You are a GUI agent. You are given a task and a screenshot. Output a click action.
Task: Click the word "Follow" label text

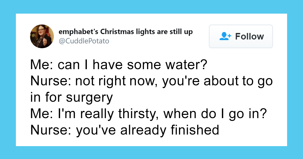249,36
